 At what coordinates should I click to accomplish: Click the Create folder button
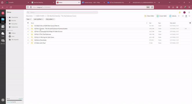coord(162,16)
